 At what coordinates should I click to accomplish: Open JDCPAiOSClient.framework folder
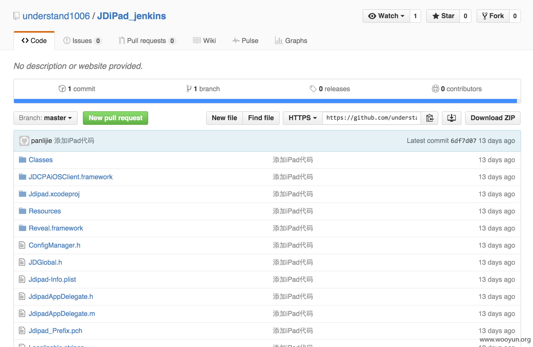pos(71,177)
